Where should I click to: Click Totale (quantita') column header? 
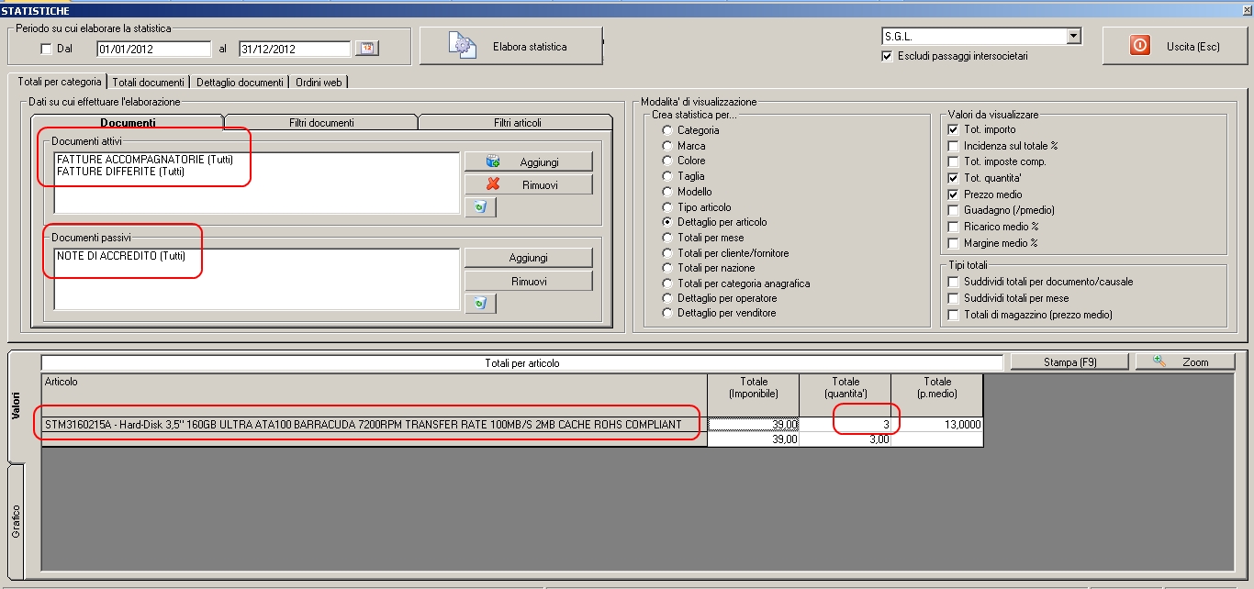pyautogui.click(x=845, y=395)
